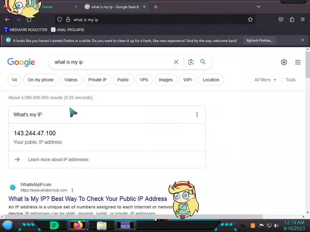
Task: Click the IP address 143.244.47.100
Action: click(35, 133)
